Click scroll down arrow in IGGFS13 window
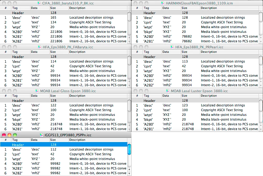 [129, 173]
